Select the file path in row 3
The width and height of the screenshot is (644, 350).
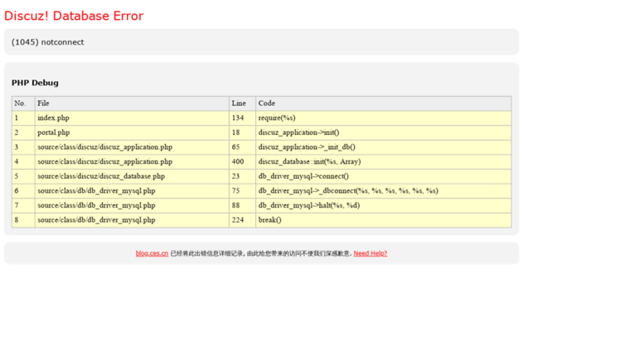click(x=132, y=147)
